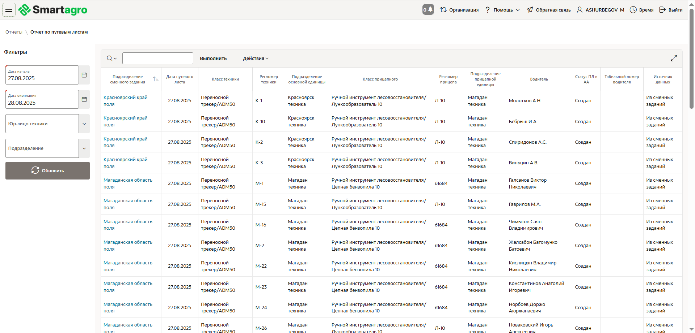Open the Помощь help menu
This screenshot has height=333, width=695.
click(503, 10)
